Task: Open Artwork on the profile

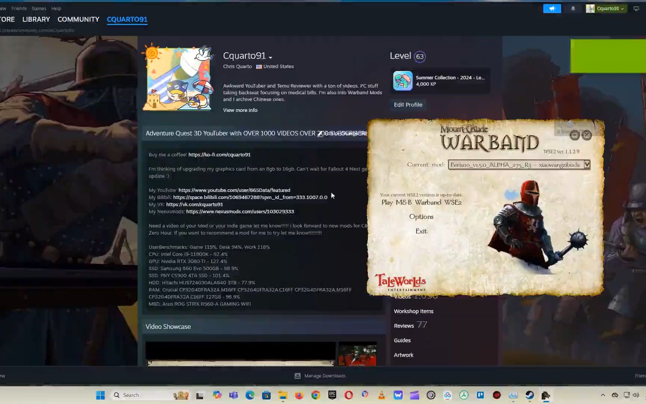Action: tap(403, 355)
